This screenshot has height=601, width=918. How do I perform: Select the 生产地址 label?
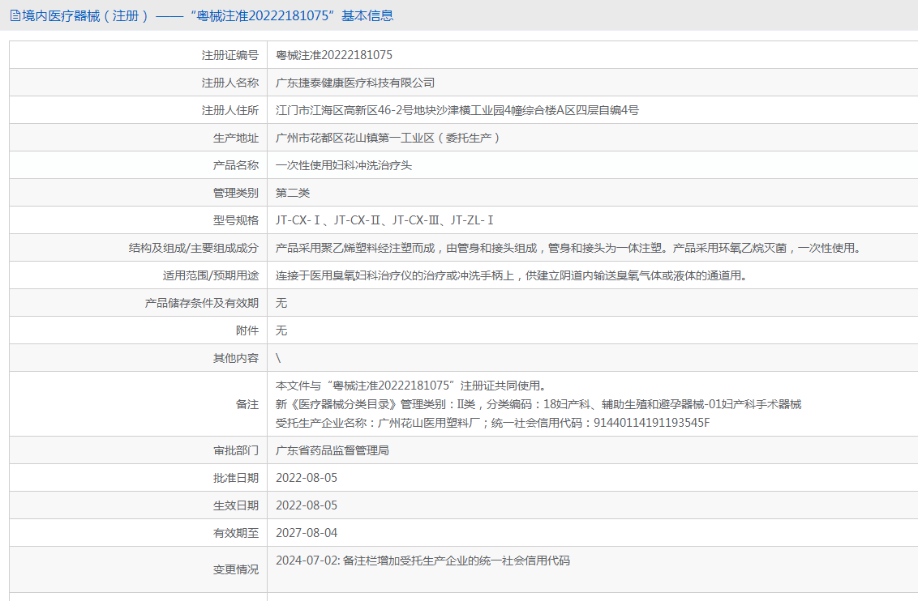(x=236, y=138)
